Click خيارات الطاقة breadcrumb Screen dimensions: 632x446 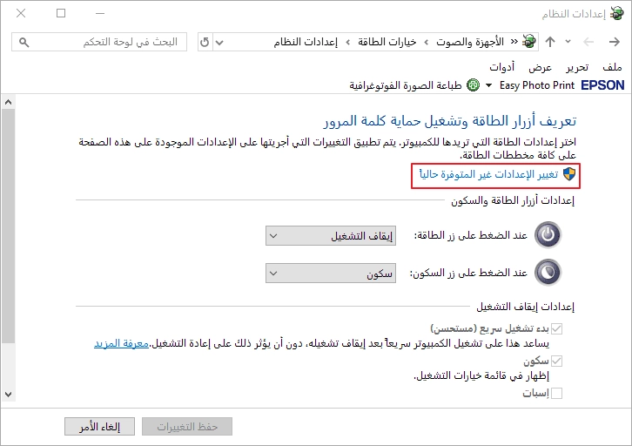[x=387, y=42]
